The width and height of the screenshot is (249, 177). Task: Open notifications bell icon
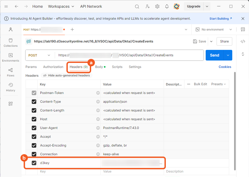point(167,6)
